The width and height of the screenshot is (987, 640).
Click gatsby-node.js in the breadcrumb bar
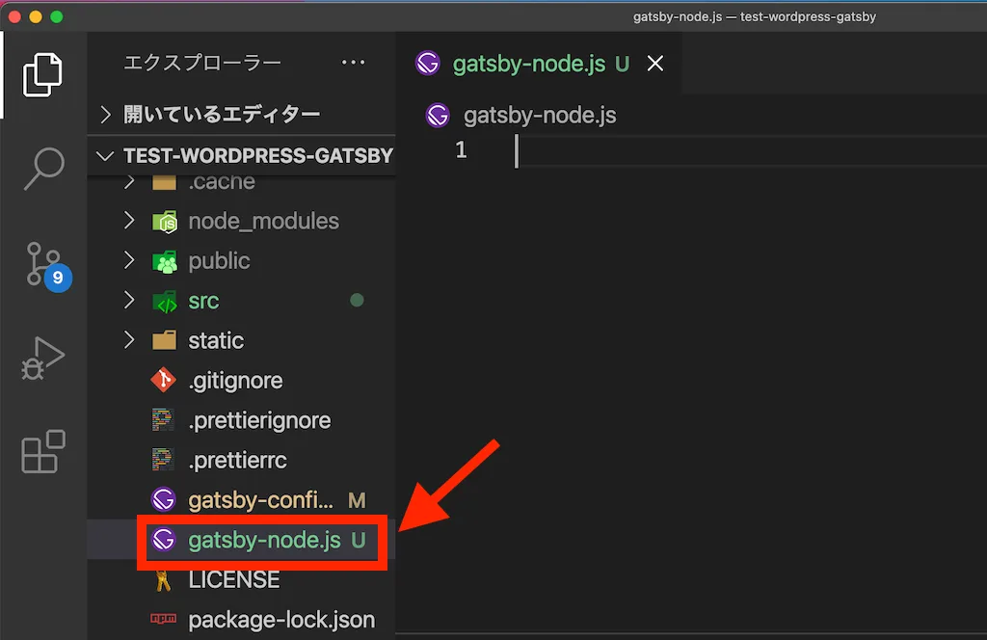click(539, 115)
